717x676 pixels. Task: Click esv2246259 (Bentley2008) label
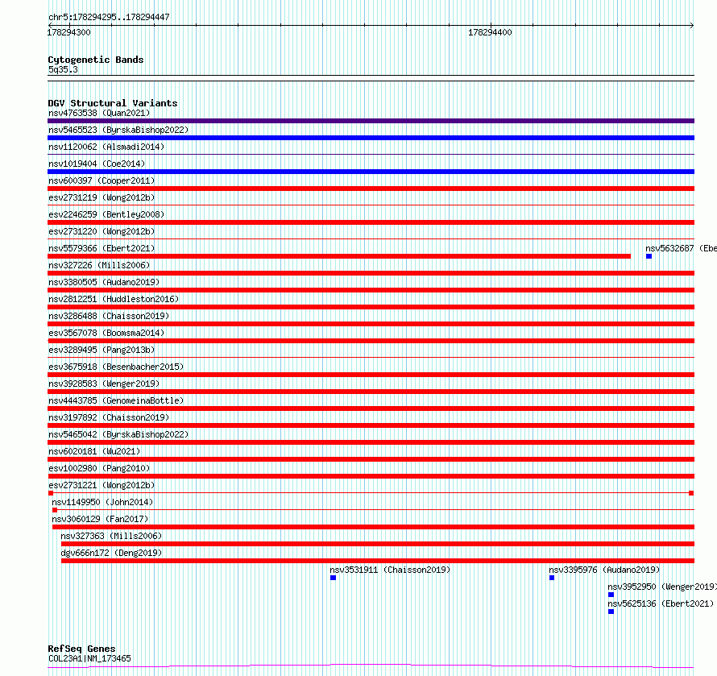click(x=106, y=214)
